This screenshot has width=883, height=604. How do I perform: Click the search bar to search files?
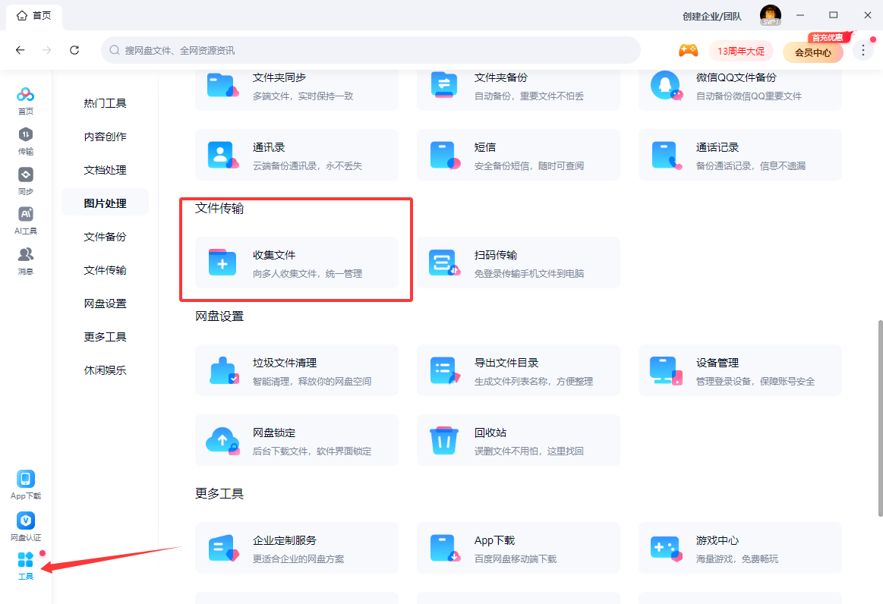tap(372, 50)
